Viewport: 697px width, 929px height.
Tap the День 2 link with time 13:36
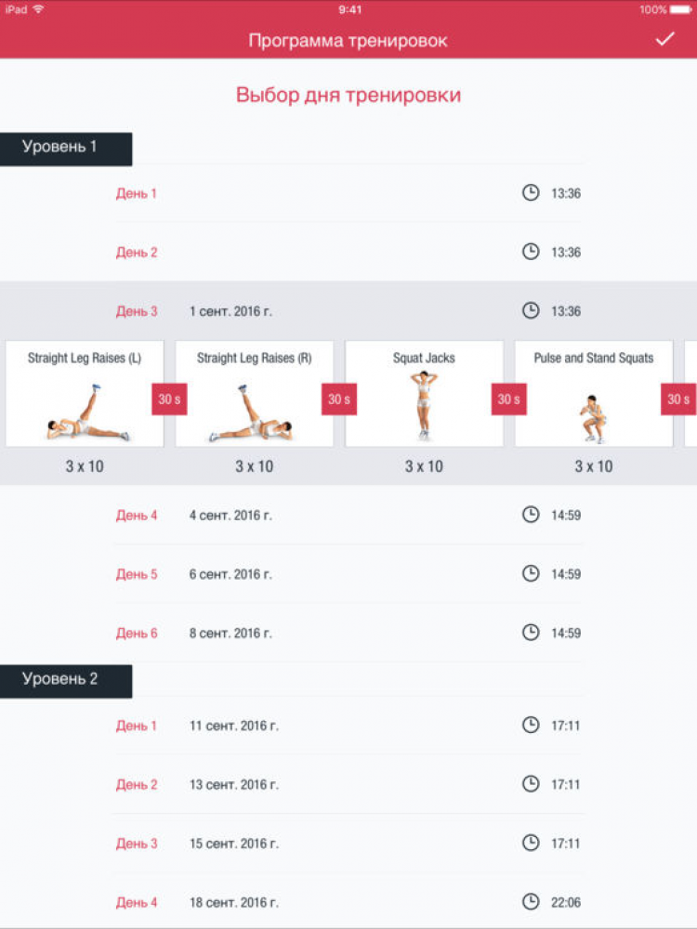(x=137, y=252)
